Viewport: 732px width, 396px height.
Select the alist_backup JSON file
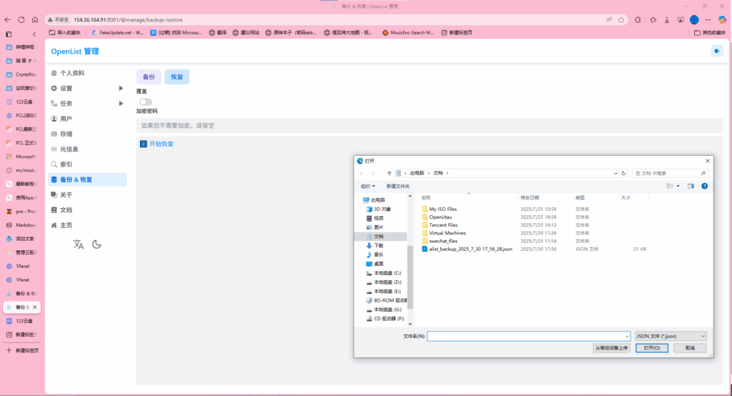point(470,249)
